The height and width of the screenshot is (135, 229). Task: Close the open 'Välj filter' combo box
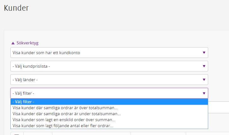click(109, 93)
